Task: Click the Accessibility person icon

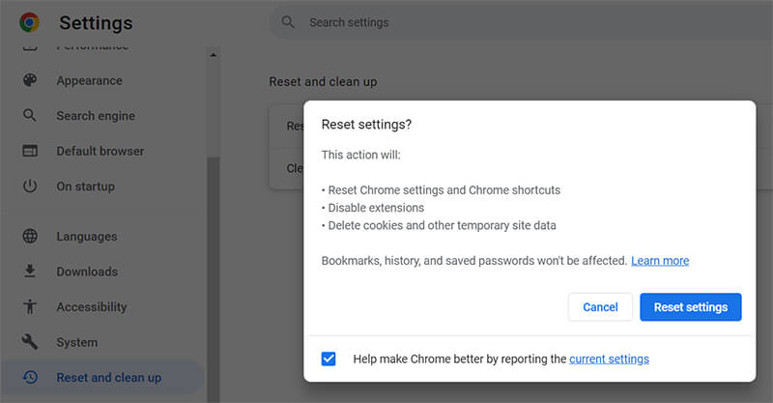Action: tap(30, 307)
